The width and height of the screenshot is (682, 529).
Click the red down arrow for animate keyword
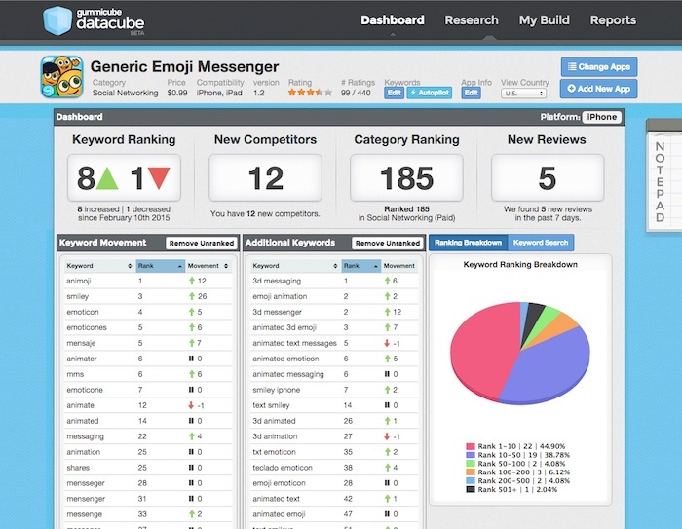click(191, 405)
